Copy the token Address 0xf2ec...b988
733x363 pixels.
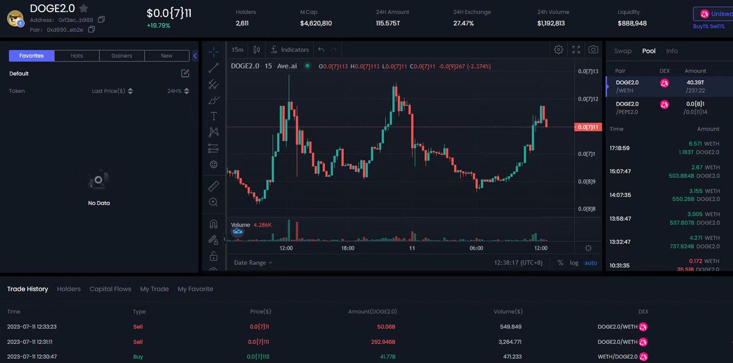point(101,20)
